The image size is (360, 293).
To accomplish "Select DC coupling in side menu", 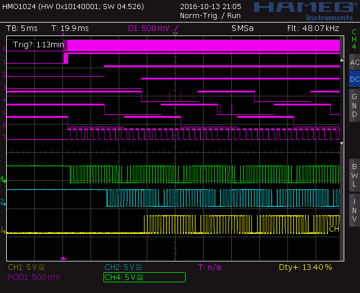I will pos(354,79).
